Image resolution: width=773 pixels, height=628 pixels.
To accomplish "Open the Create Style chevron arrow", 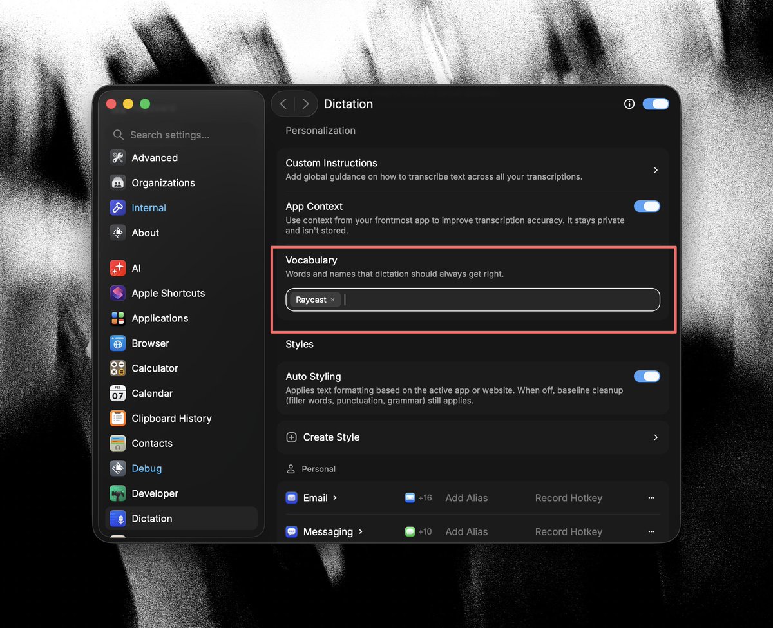I will [x=656, y=437].
